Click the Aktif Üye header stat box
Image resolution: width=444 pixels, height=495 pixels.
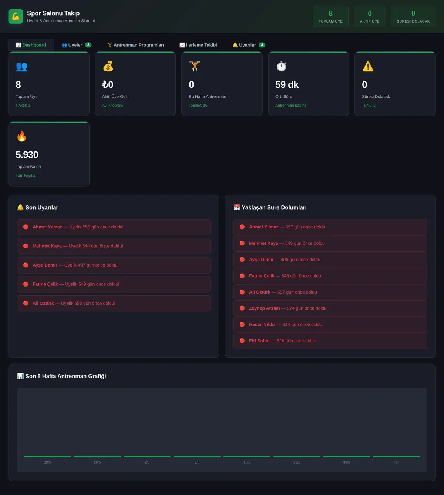(370, 16)
